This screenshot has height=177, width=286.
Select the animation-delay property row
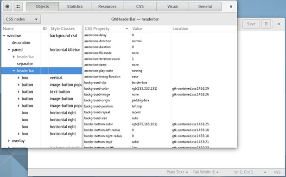click(x=160, y=35)
